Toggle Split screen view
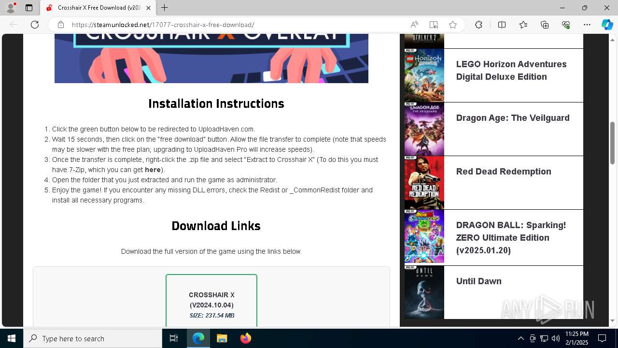Screen dimensions: 618x348 pyautogui.click(x=502, y=25)
